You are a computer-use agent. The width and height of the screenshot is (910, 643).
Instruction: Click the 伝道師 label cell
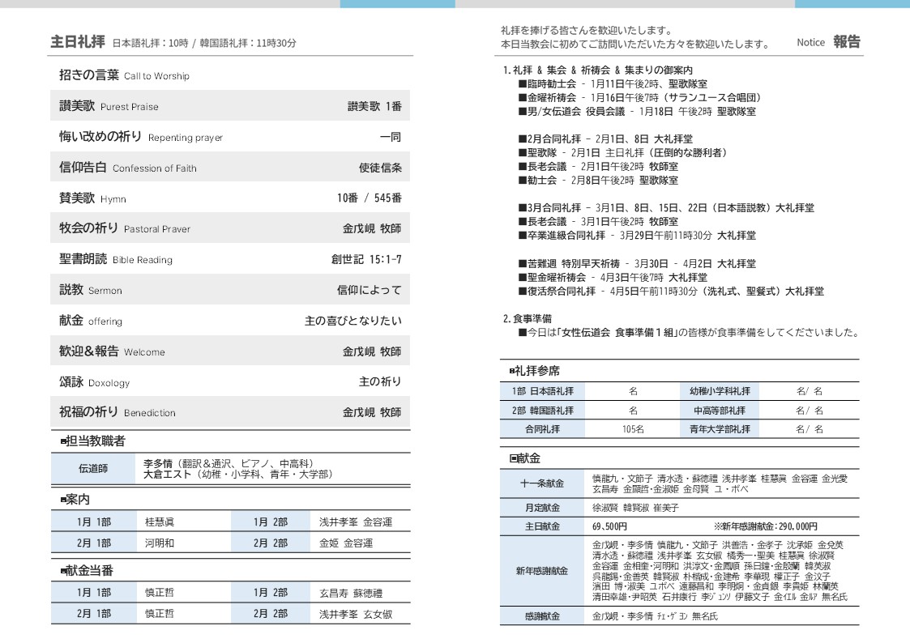point(92,468)
